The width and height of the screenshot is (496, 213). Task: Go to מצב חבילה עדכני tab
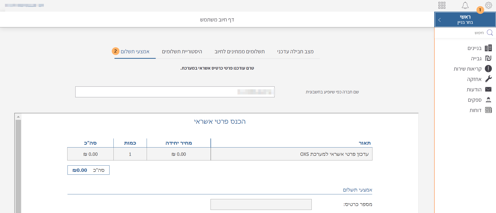[x=295, y=52]
